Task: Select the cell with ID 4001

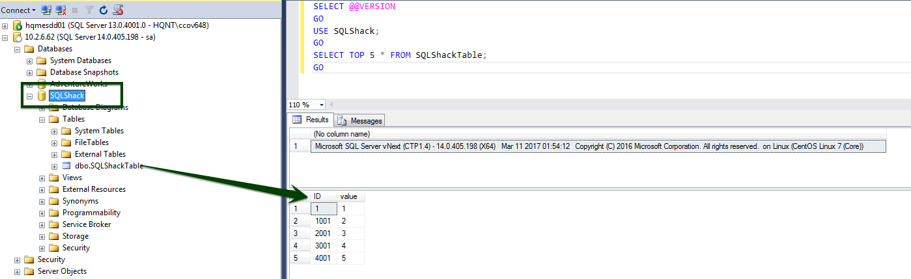Action: (324, 258)
